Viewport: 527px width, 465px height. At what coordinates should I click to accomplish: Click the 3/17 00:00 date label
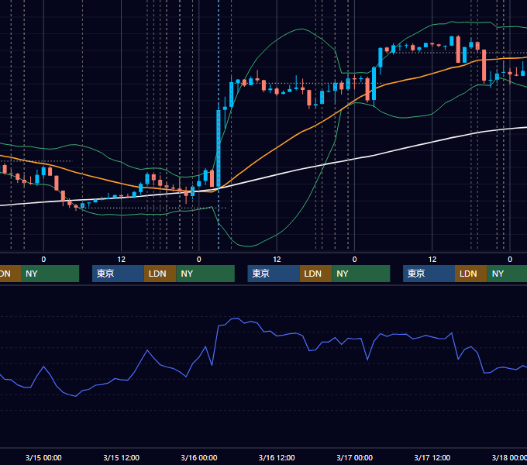coord(355,457)
